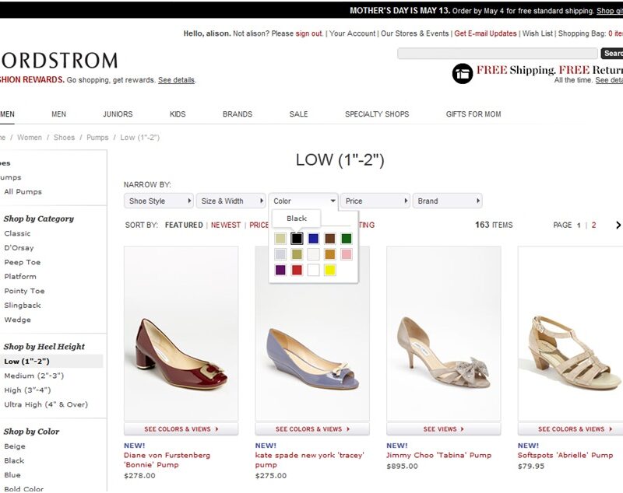Sort results by NEWEST

pyautogui.click(x=226, y=226)
